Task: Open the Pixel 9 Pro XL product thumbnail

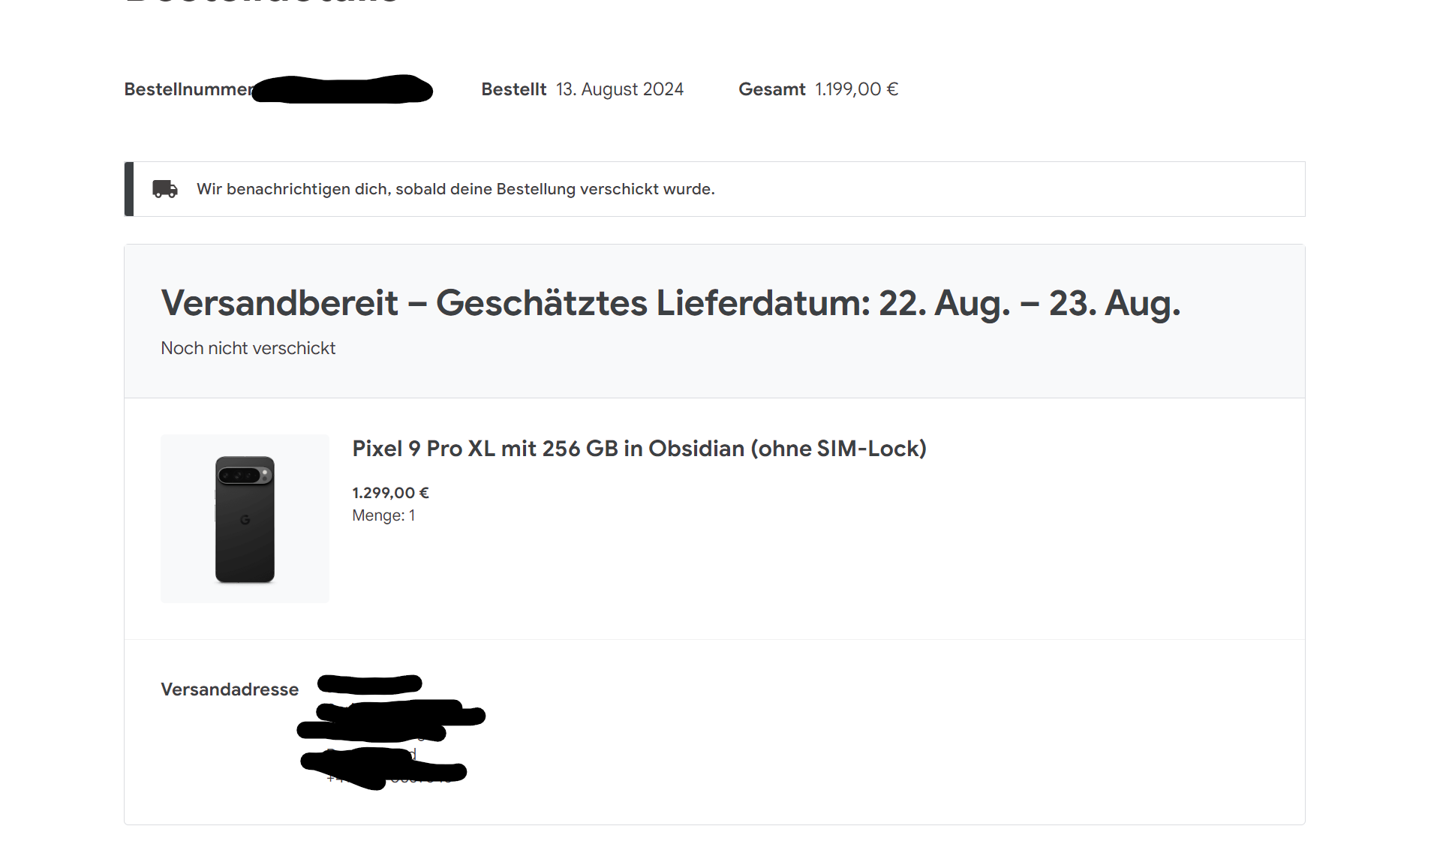Action: pyautogui.click(x=245, y=518)
